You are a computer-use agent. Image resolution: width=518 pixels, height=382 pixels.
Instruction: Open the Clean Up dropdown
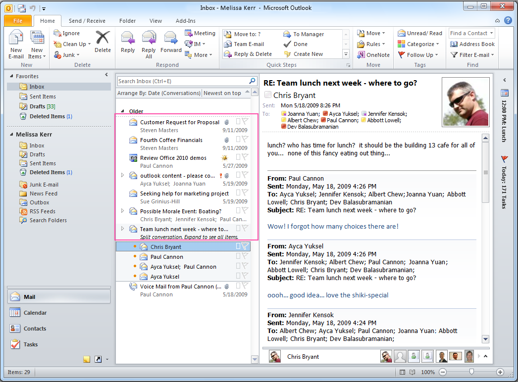coord(72,44)
